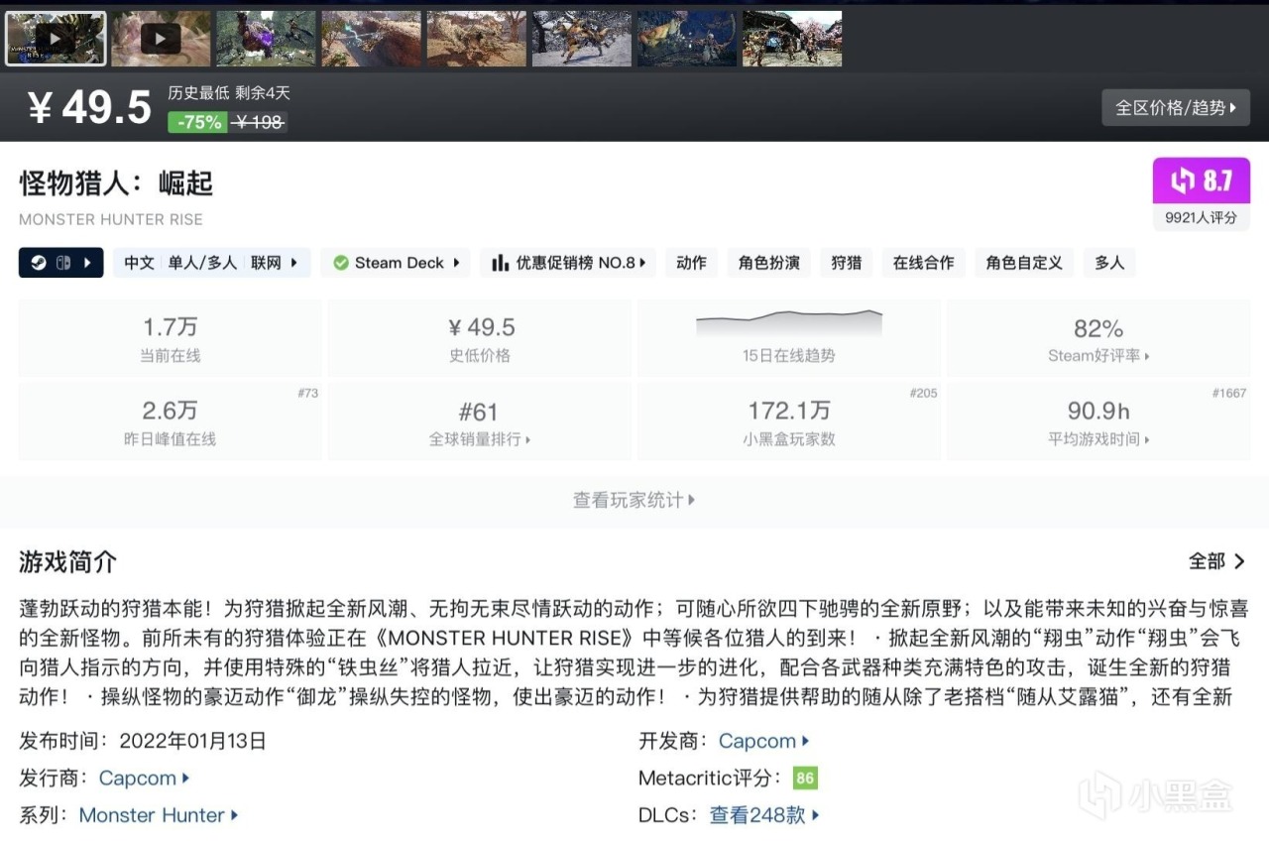This screenshot has width=1269, height=841.
Task: Click the #205 rank label
Action: point(923,394)
